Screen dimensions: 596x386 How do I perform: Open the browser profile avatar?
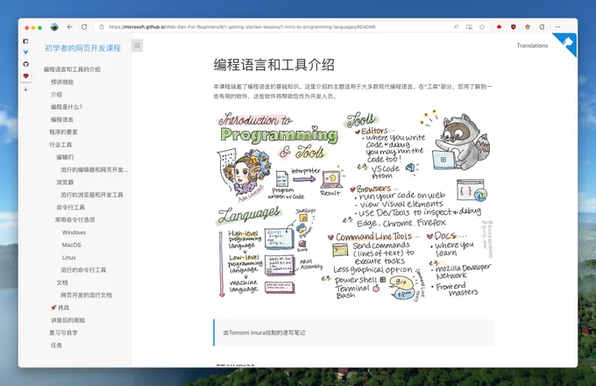[x=54, y=27]
